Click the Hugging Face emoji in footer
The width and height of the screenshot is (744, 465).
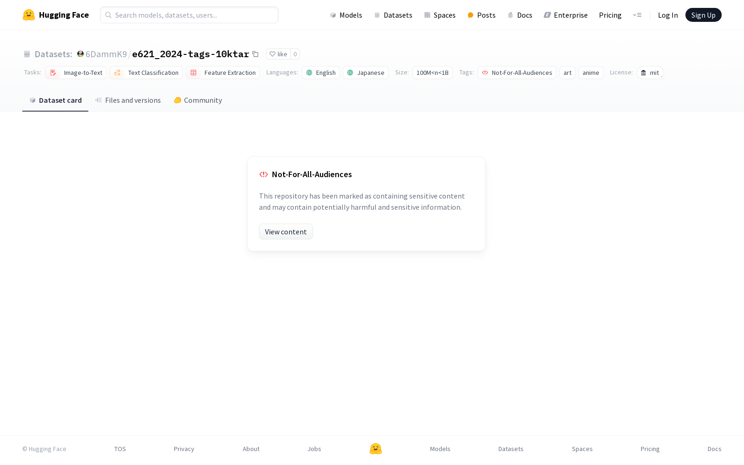376,449
